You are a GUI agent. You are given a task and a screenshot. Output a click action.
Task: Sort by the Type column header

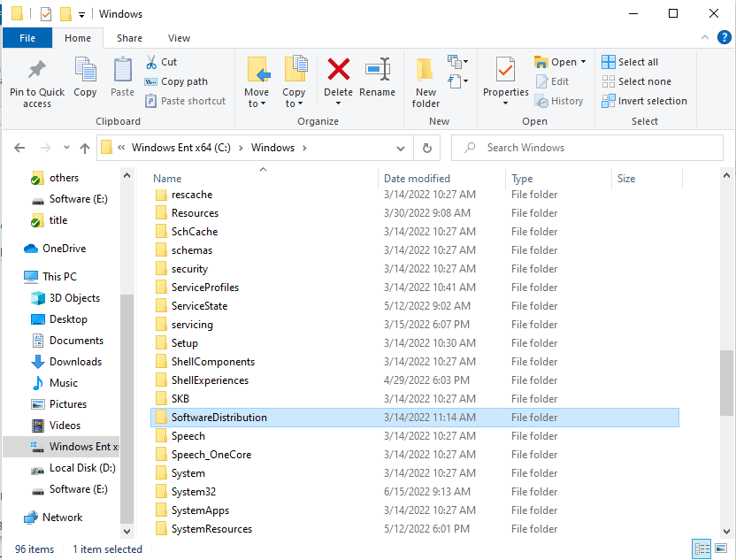coord(558,179)
